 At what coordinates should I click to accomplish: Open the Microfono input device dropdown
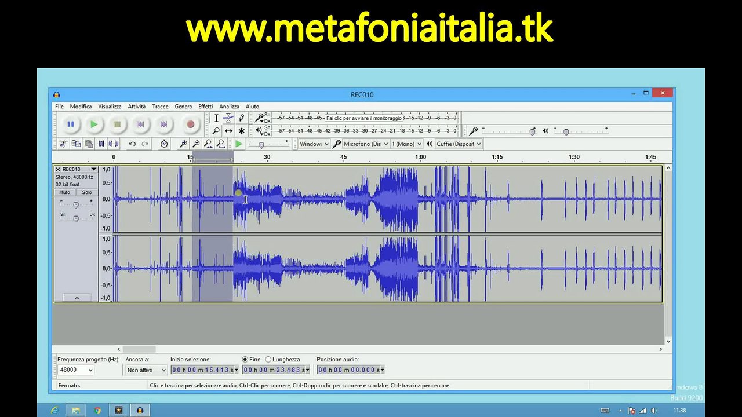[x=365, y=144]
